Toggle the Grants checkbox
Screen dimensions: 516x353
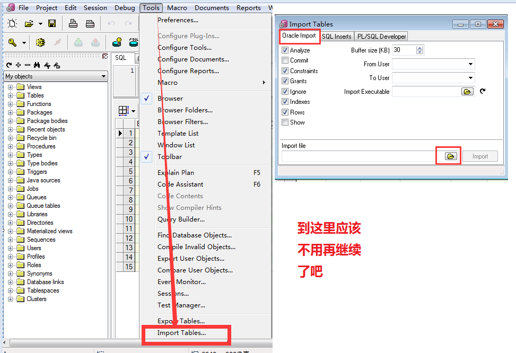(285, 81)
